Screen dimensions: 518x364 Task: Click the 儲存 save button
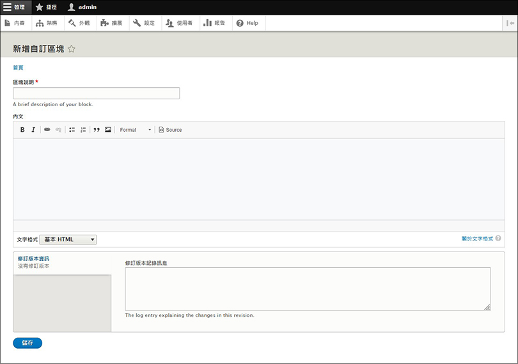click(x=27, y=343)
